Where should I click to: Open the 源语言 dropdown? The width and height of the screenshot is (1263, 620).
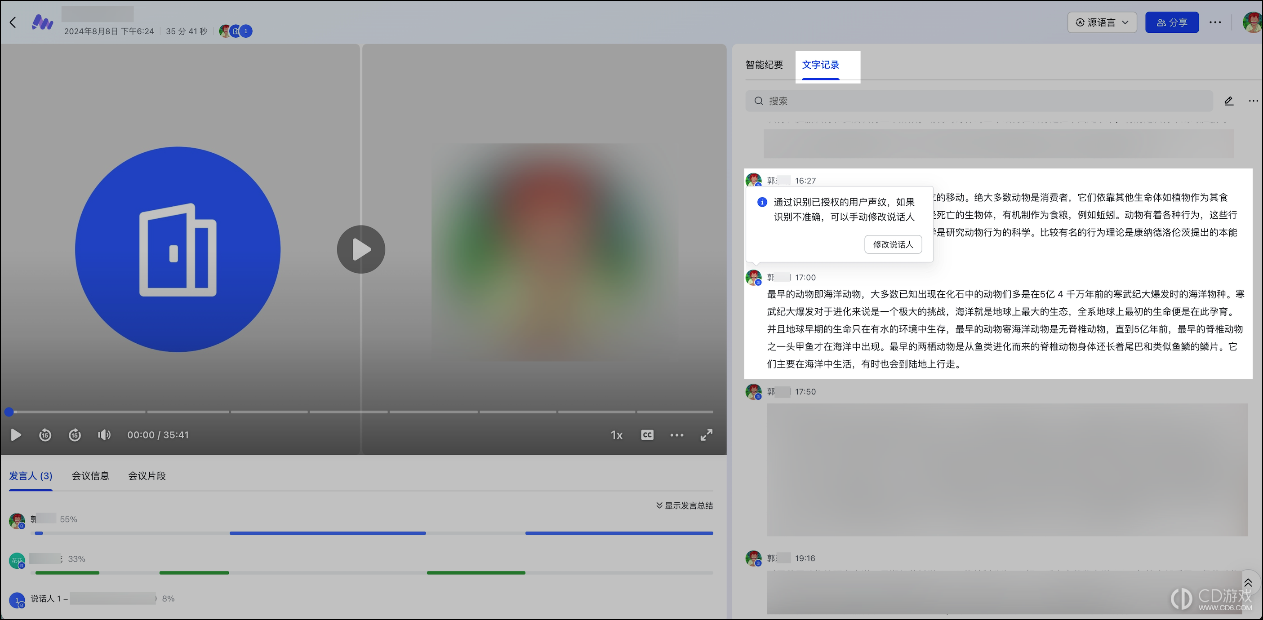click(x=1102, y=22)
